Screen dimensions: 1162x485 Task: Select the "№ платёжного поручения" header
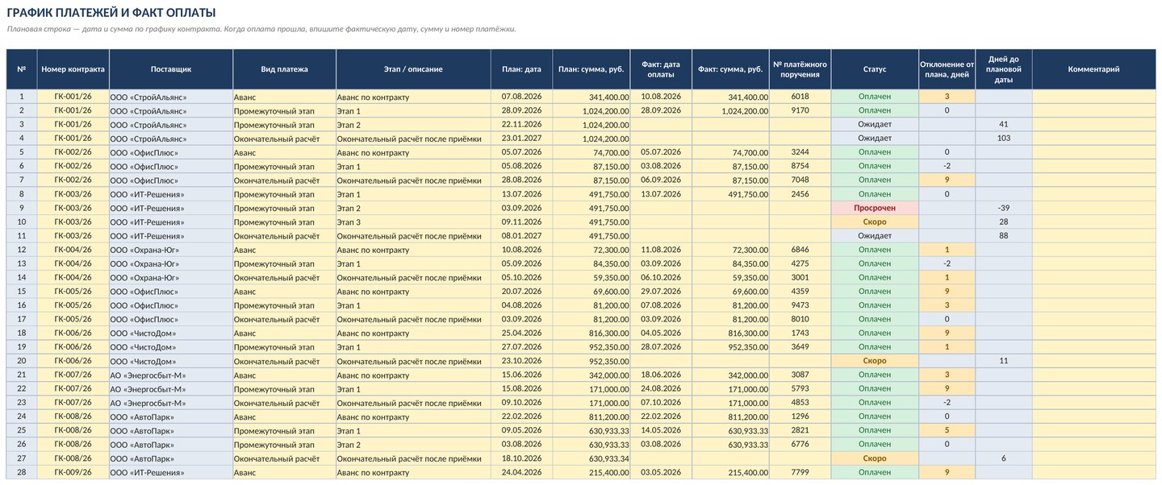[x=800, y=69]
